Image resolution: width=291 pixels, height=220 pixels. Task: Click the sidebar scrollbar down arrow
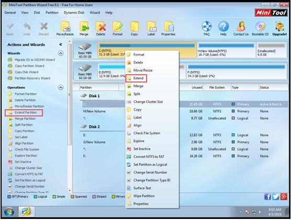pos(70,190)
